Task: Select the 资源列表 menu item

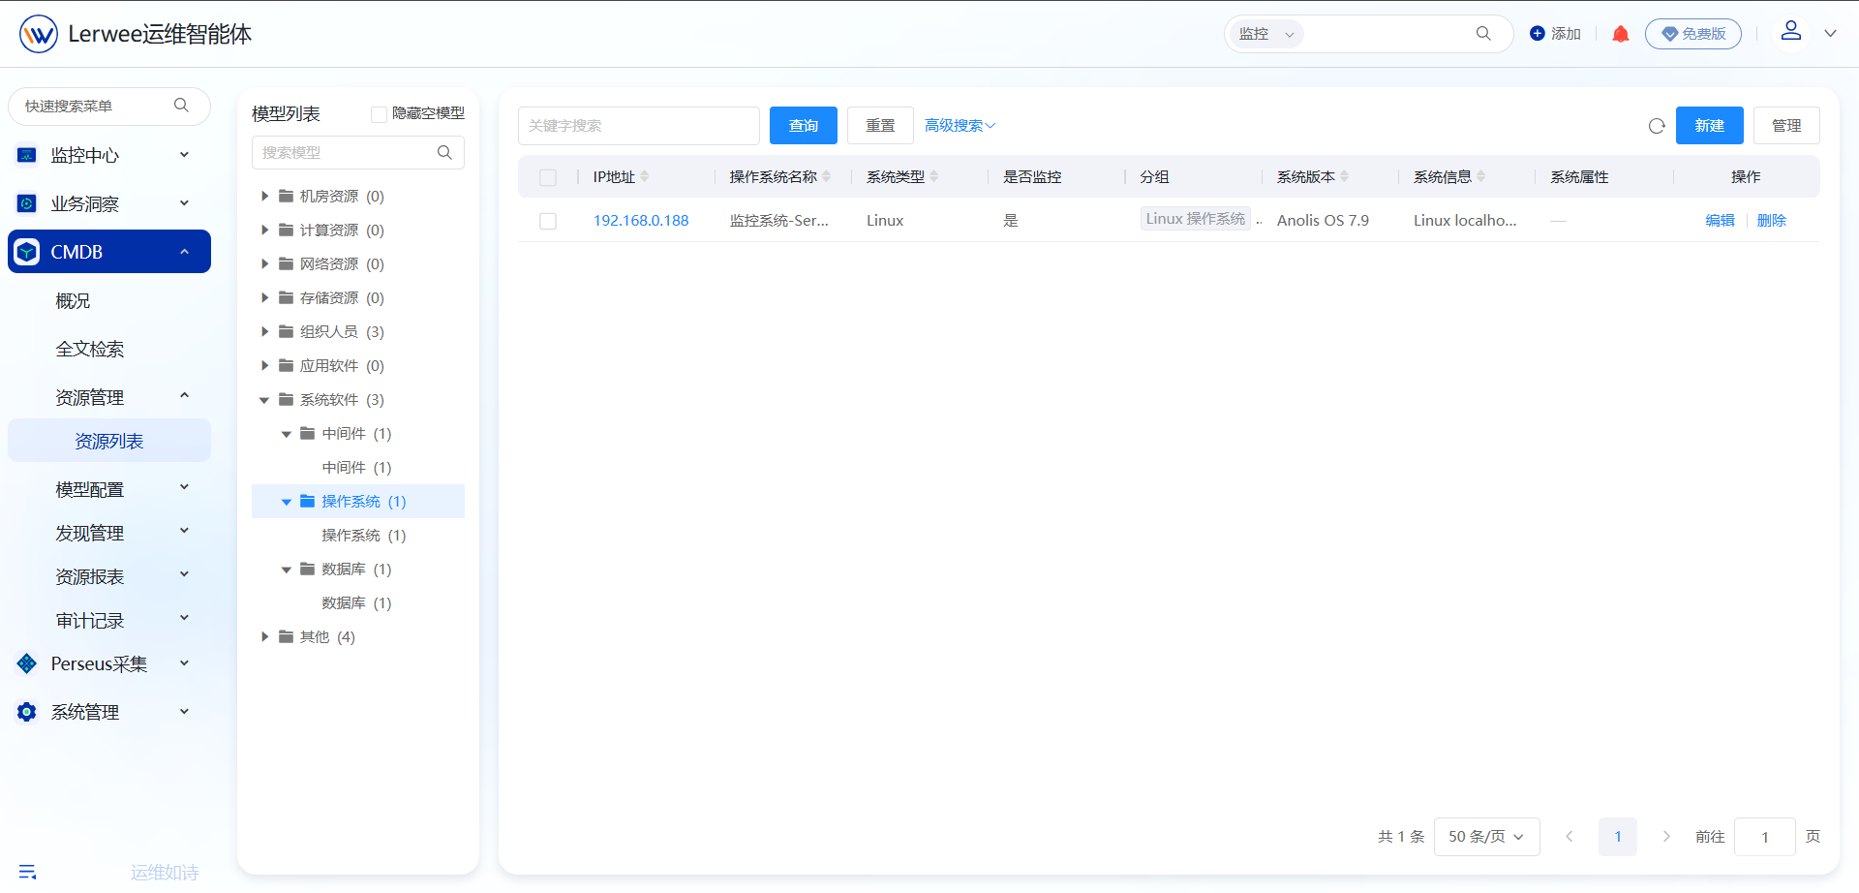Action: pyautogui.click(x=109, y=441)
